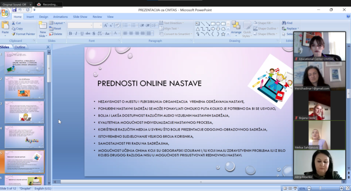Viewport: 351px width, 191px height.
Task: Open Find from the Editing group
Action: [287, 23]
